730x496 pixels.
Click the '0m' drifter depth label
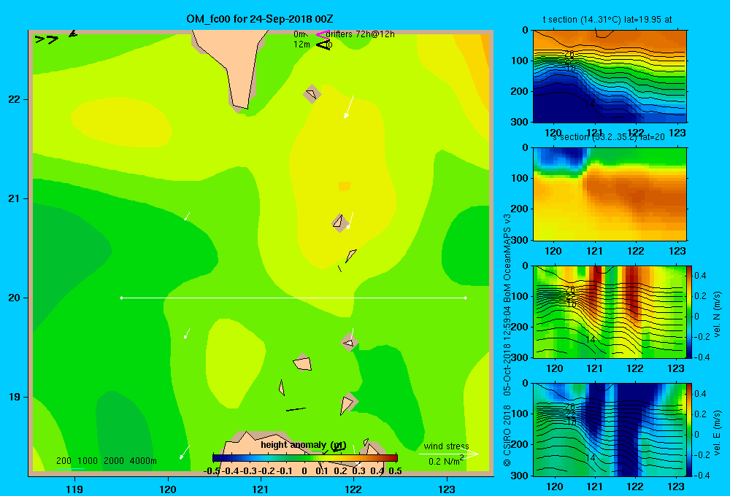click(300, 34)
